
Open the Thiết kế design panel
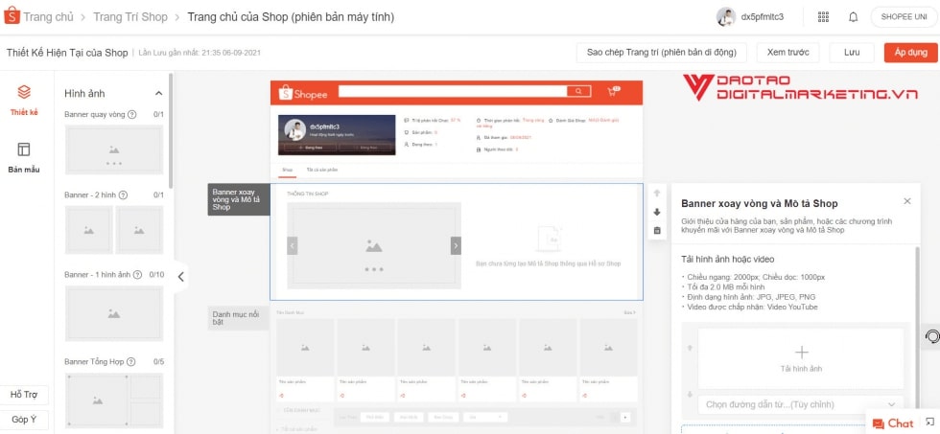24,99
